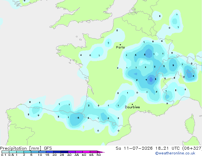Pick the 2–5 mm legend swatch

click(27, 152)
